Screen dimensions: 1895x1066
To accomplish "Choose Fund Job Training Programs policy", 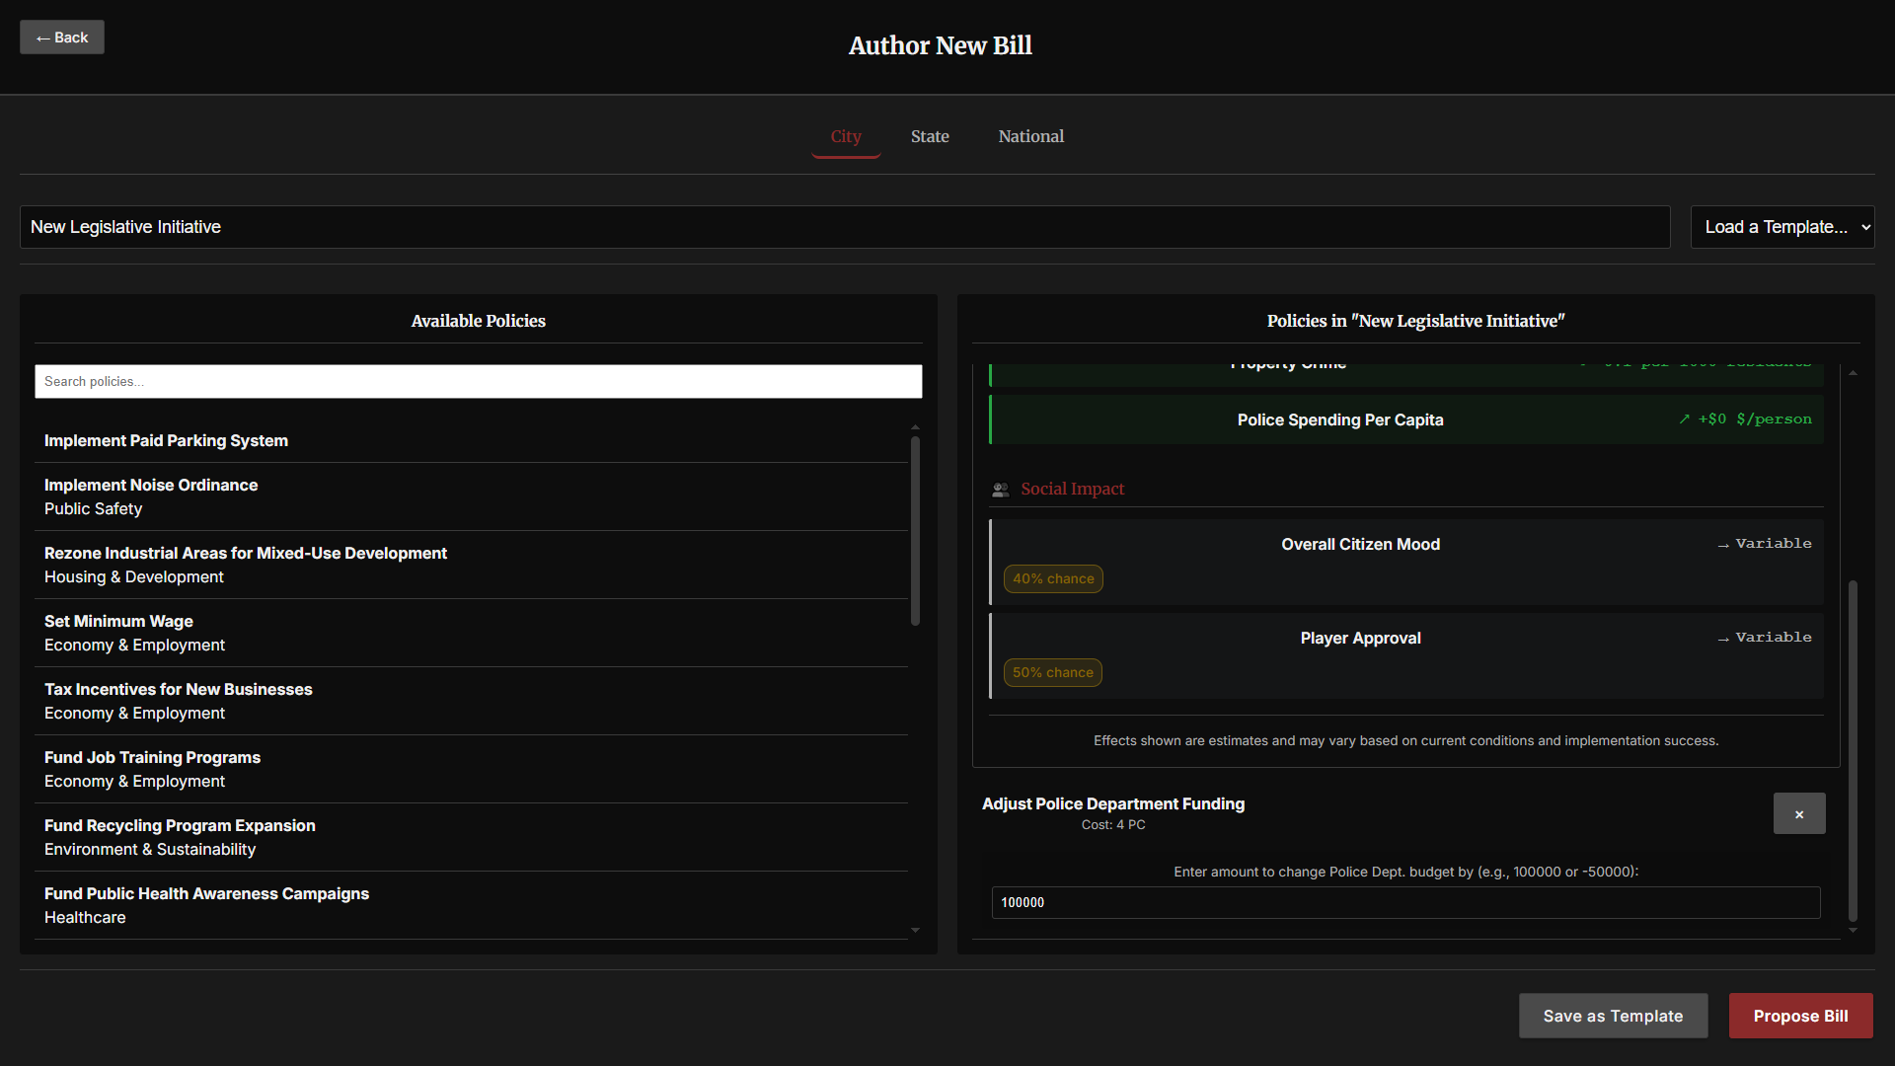I will [x=152, y=769].
